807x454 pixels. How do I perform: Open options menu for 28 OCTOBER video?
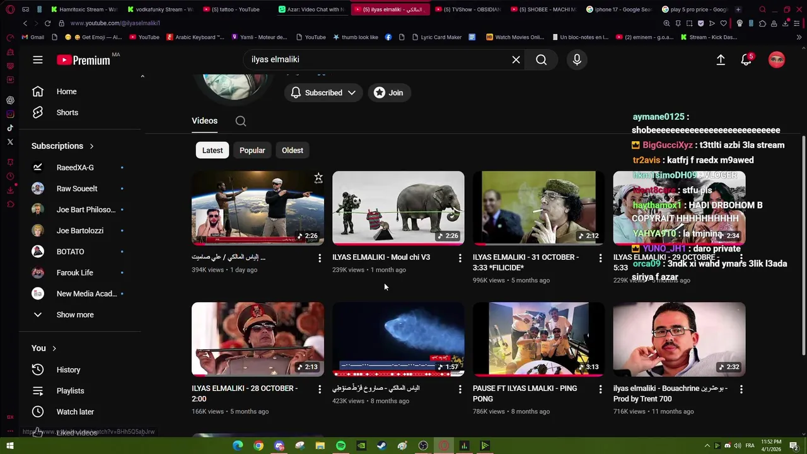[x=319, y=389]
